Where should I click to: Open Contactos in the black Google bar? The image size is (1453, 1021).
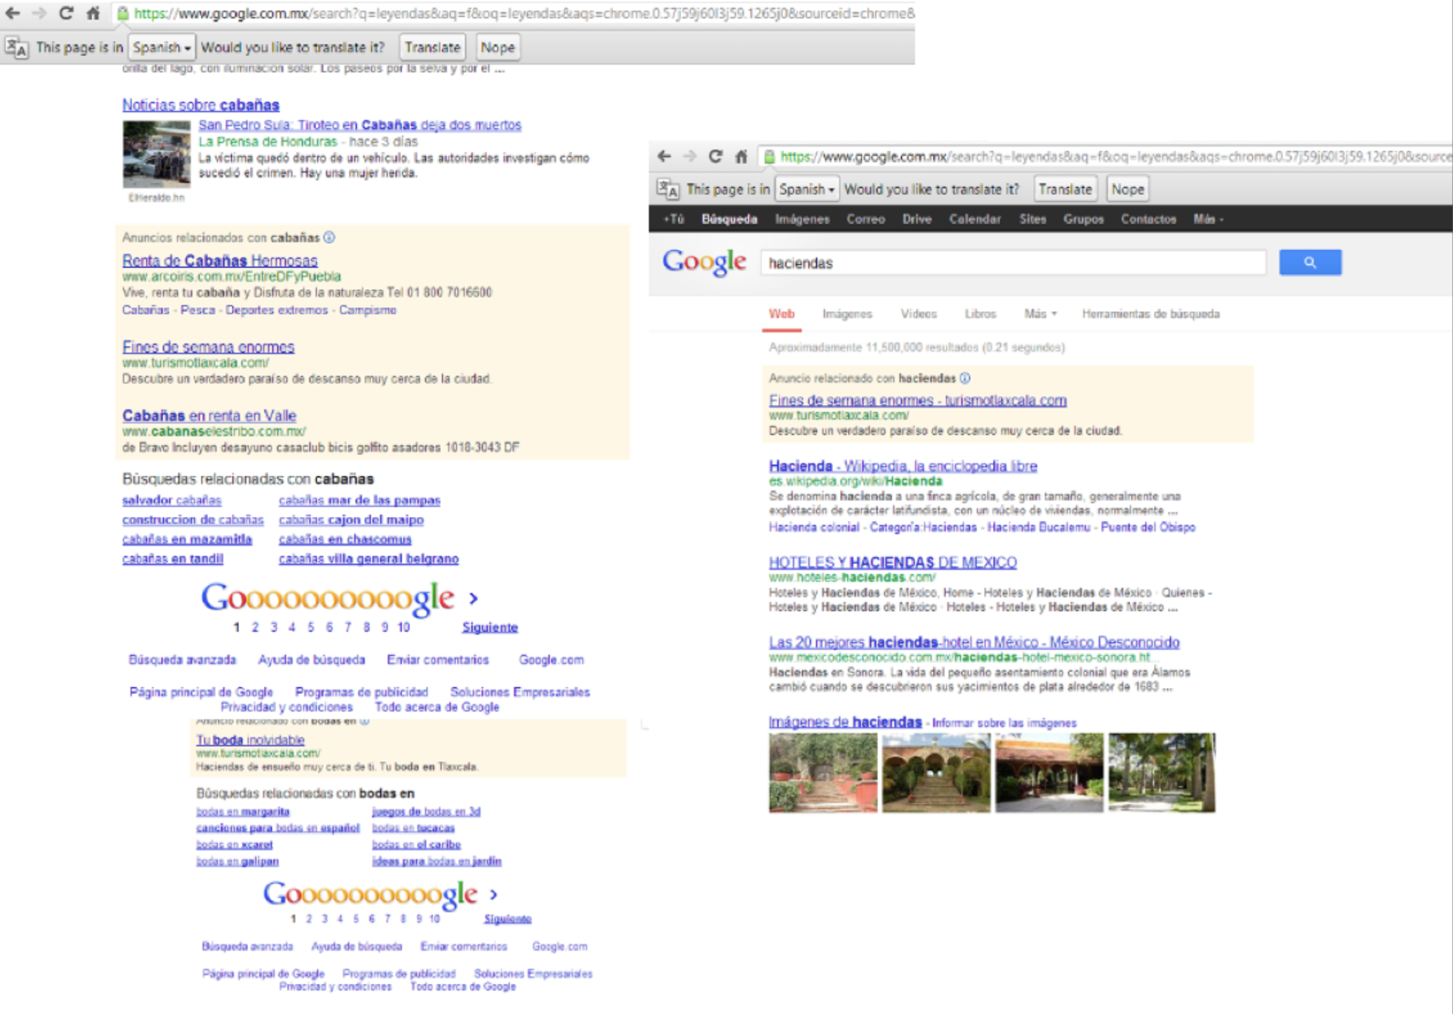1148,219
